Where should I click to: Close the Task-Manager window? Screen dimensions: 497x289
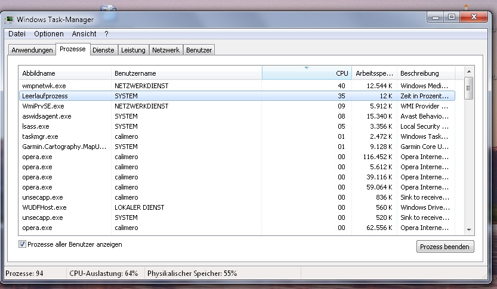tap(474, 17)
